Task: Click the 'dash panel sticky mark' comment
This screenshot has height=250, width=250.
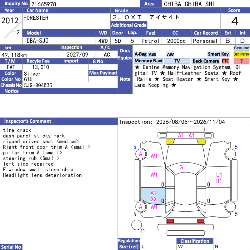Action: [x=34, y=136]
